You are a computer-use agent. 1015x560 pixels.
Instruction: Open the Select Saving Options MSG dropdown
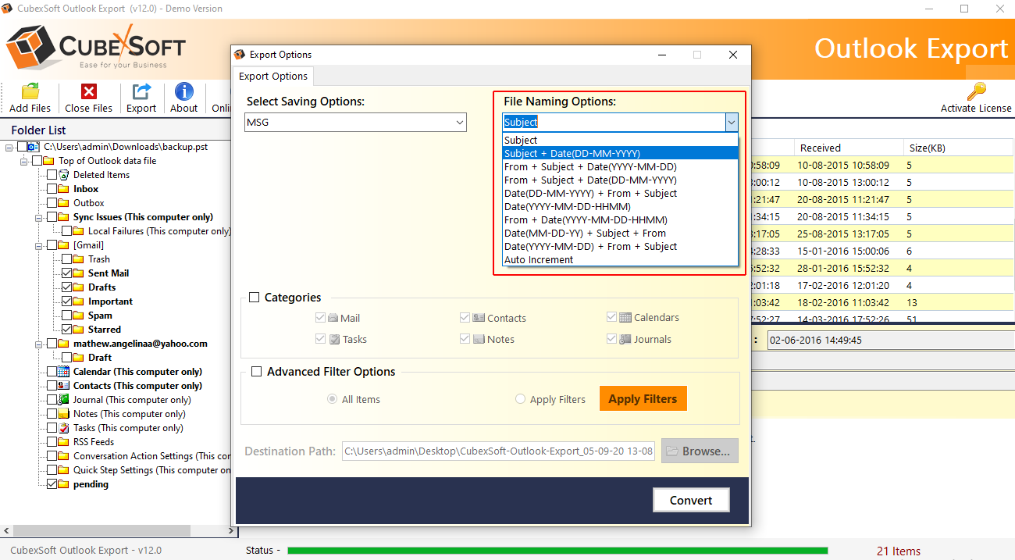pyautogui.click(x=355, y=122)
